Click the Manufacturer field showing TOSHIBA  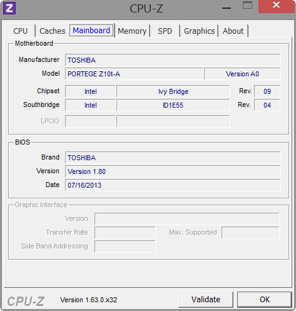point(173,60)
